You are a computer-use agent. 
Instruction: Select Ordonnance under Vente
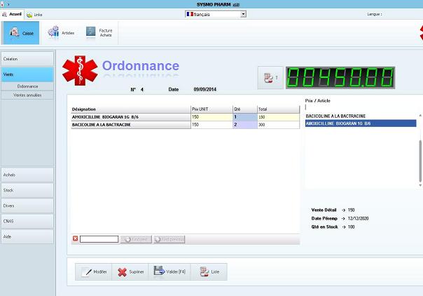(27, 86)
